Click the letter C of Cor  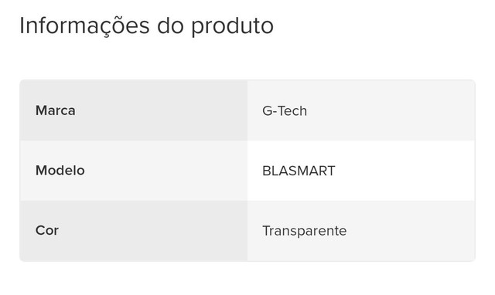pyautogui.click(x=39, y=230)
